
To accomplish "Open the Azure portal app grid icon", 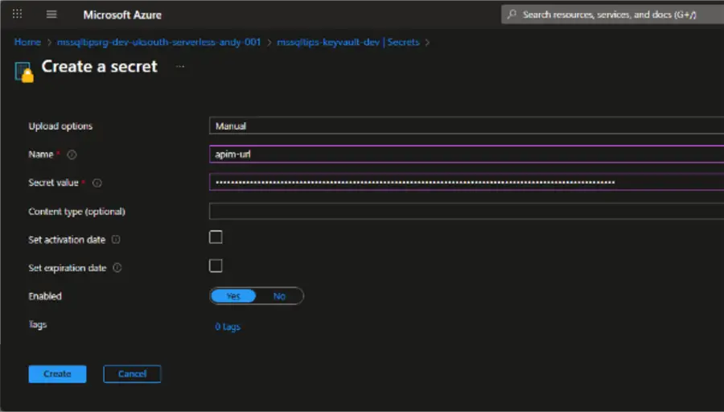I will click(x=17, y=14).
